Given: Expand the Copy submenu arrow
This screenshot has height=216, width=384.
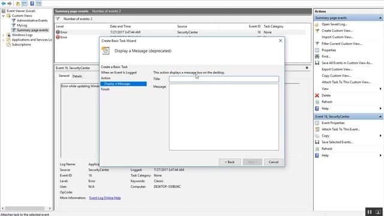Looking at the screenshot, I should 380,136.
